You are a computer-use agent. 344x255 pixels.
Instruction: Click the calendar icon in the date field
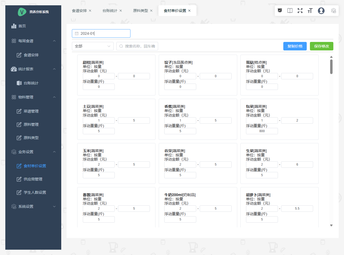77,33
